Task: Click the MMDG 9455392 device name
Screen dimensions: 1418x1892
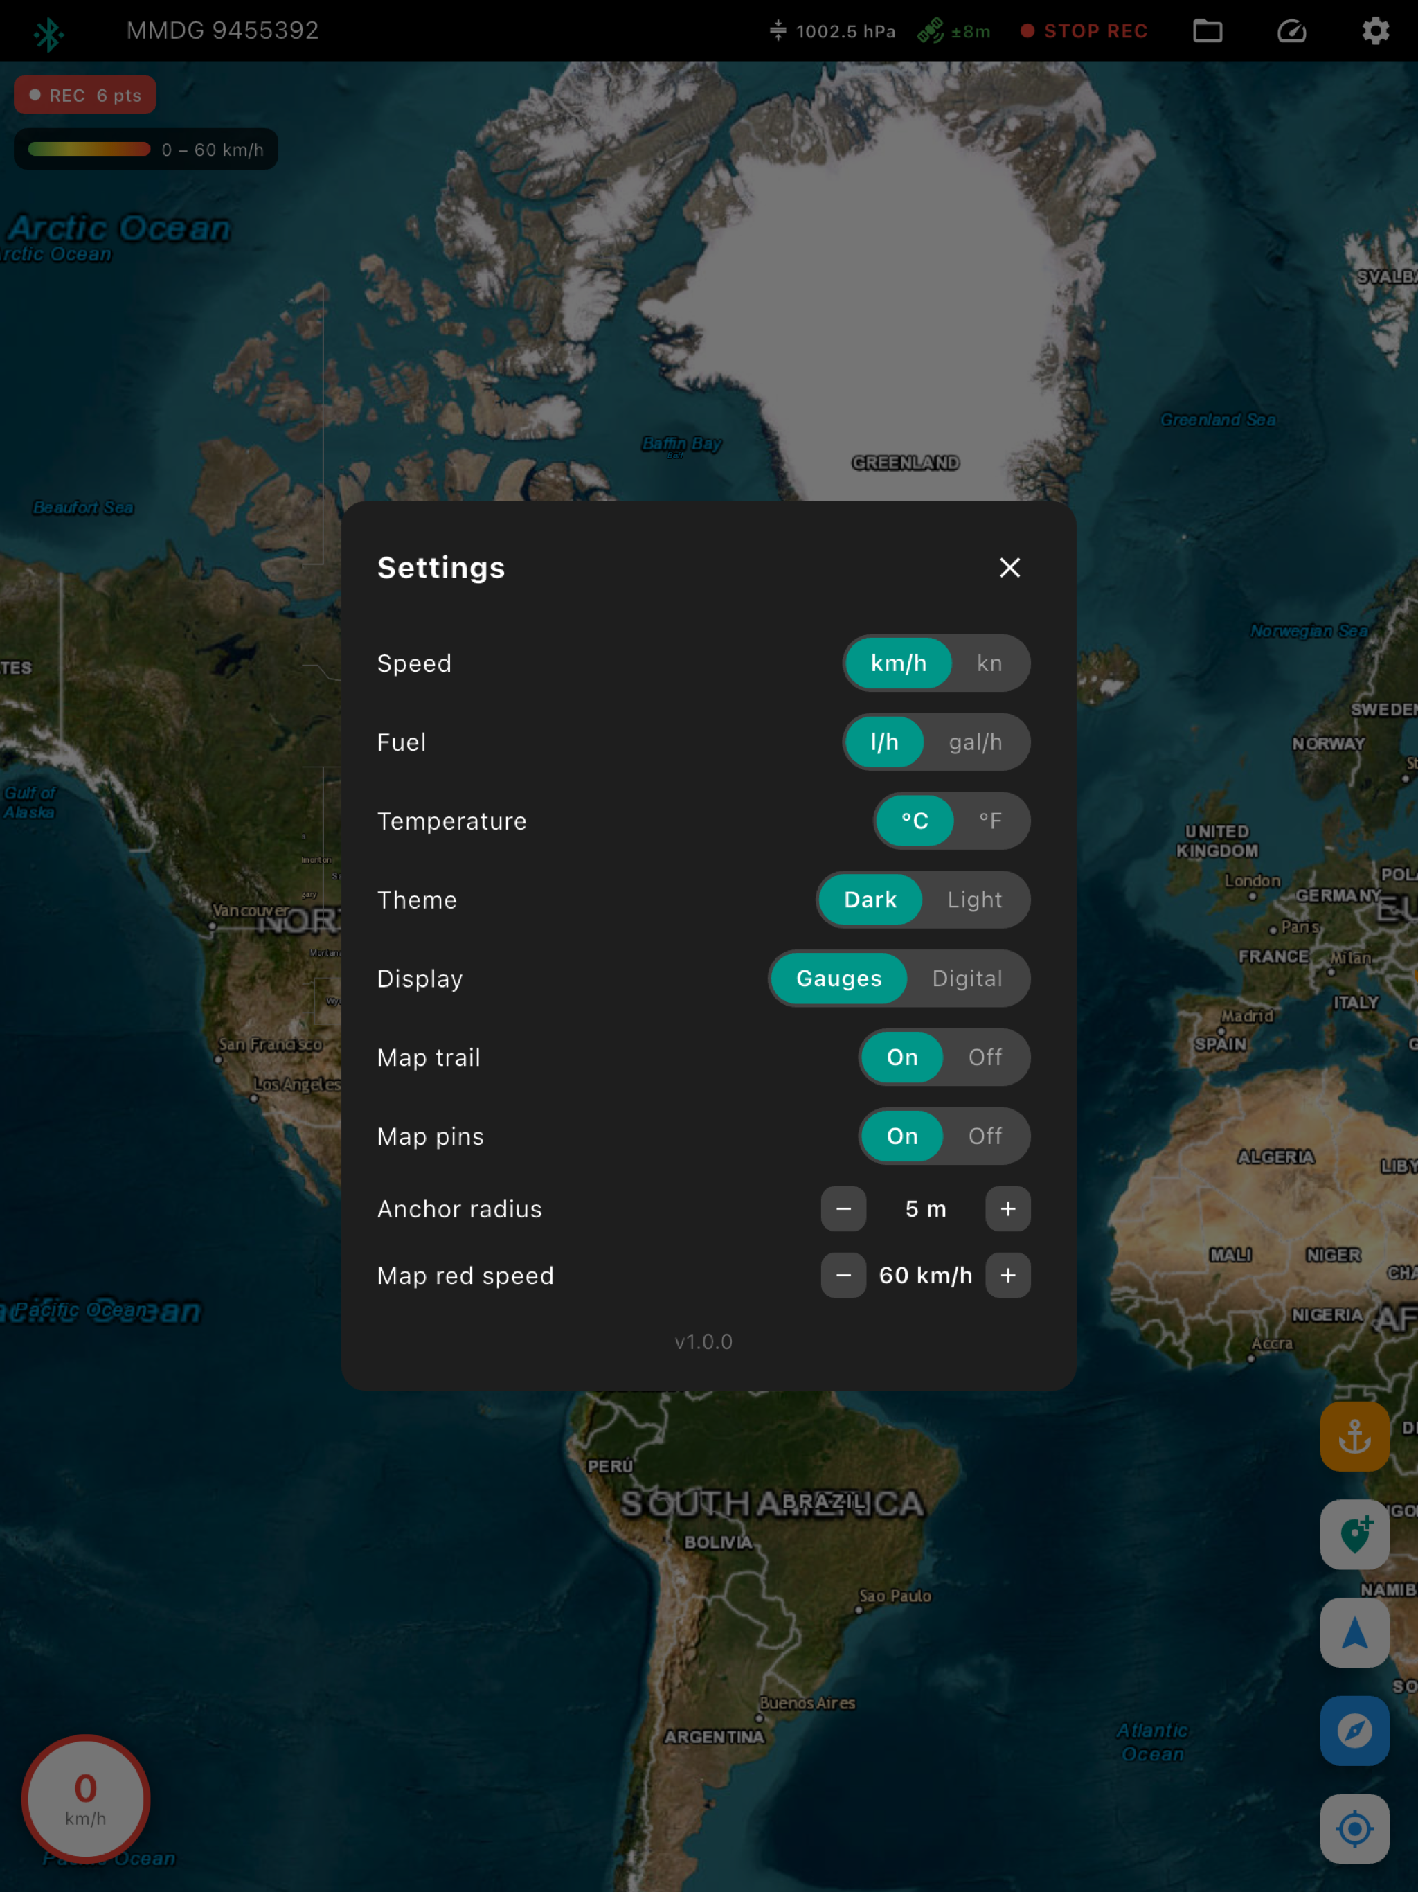Action: coord(222,30)
